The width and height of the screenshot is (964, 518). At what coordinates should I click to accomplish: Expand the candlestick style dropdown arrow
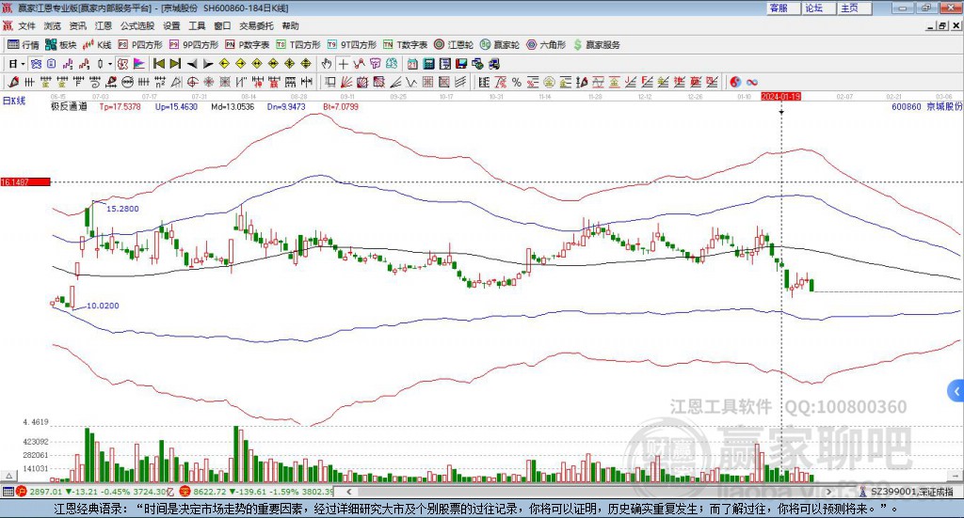[110, 64]
